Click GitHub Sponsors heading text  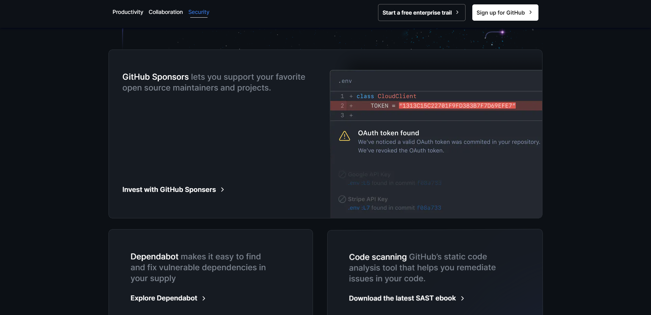coord(155,77)
